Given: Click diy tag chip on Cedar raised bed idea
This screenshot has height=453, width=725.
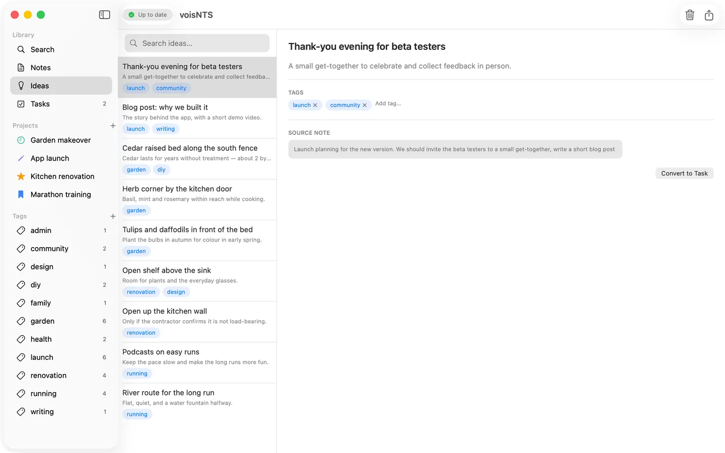Looking at the screenshot, I should click(x=161, y=170).
